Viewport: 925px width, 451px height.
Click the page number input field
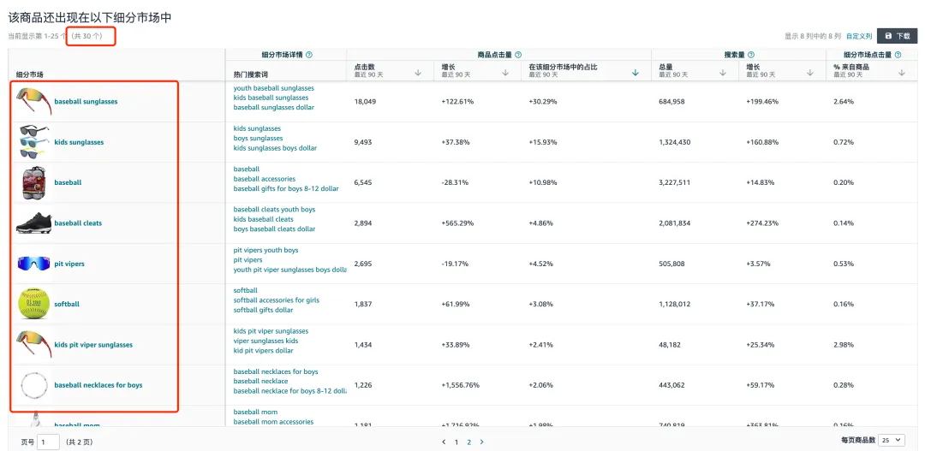(49, 442)
